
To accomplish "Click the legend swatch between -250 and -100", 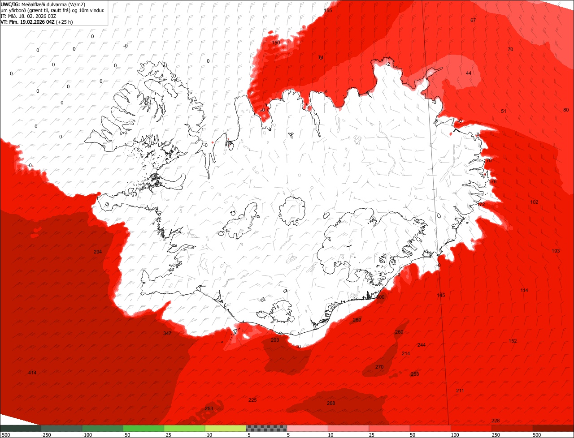I will click(x=61, y=428).
